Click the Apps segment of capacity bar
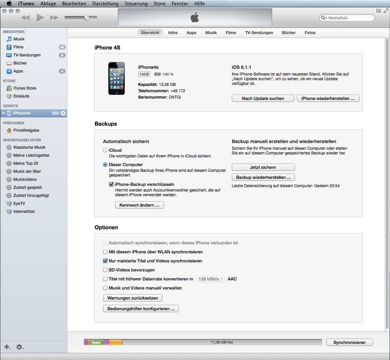390x360 pixels. [x=96, y=342]
